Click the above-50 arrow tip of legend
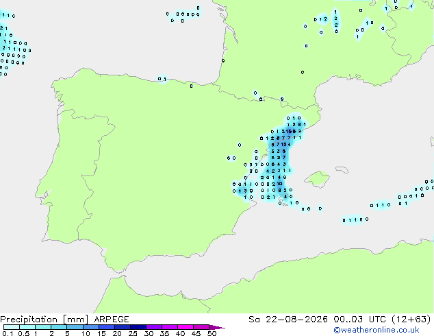 (x=217, y=327)
